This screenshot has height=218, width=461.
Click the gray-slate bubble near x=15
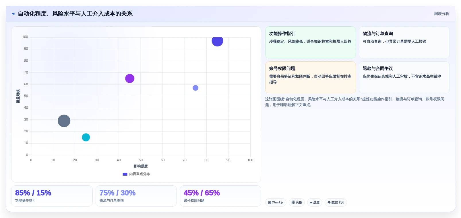pos(64,121)
